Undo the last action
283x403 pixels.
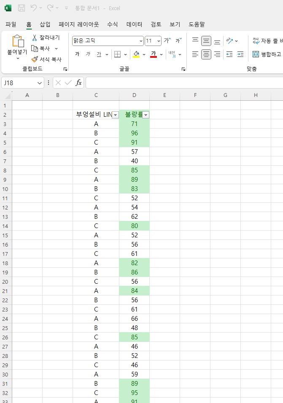[x=34, y=8]
